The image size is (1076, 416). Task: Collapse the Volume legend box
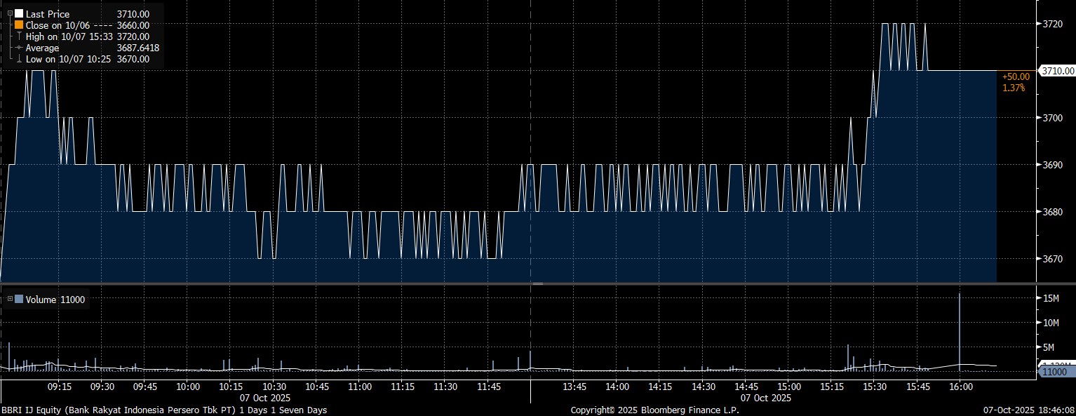pyautogui.click(x=11, y=300)
